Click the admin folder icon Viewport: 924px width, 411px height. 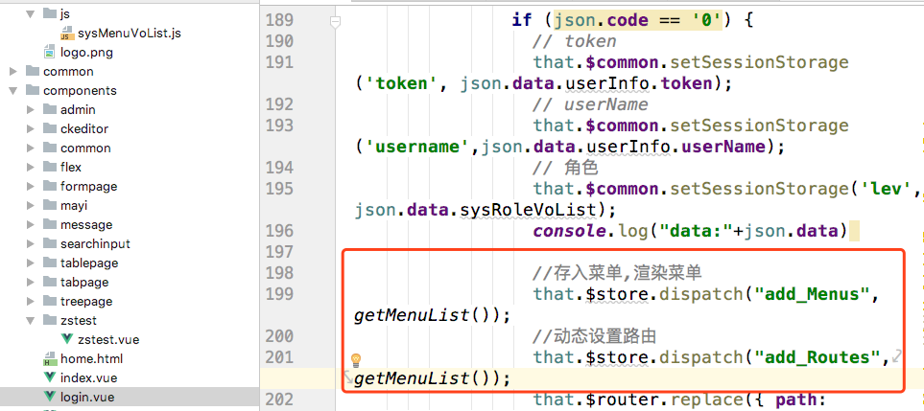(x=50, y=109)
